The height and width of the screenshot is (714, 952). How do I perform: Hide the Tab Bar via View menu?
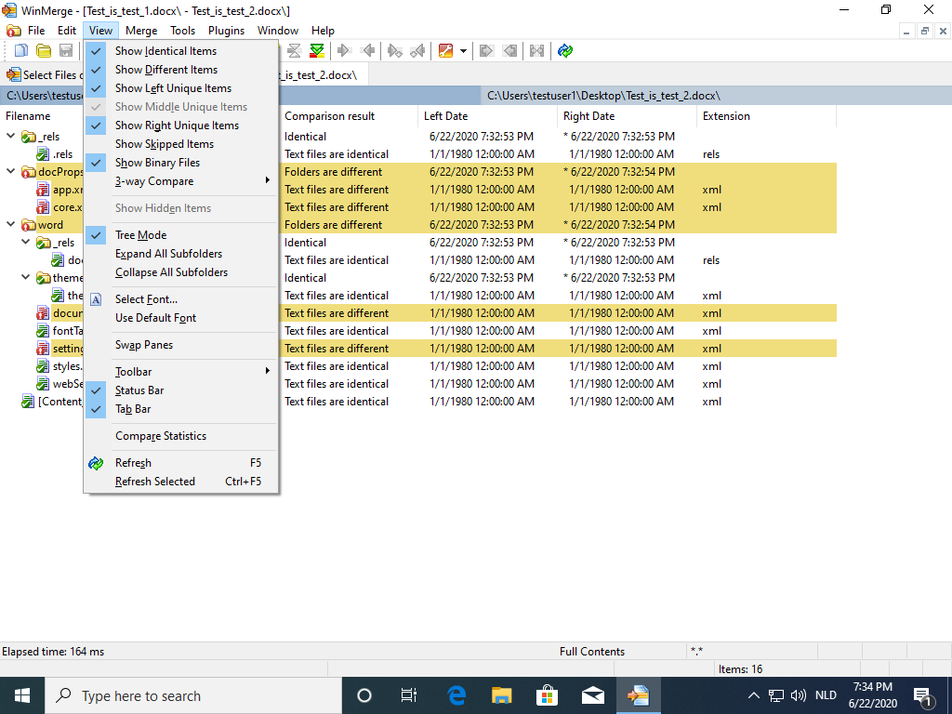click(181, 409)
